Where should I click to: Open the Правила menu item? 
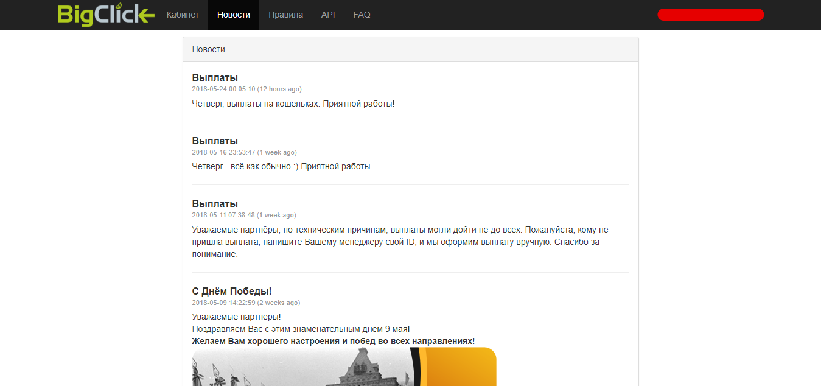click(x=285, y=15)
